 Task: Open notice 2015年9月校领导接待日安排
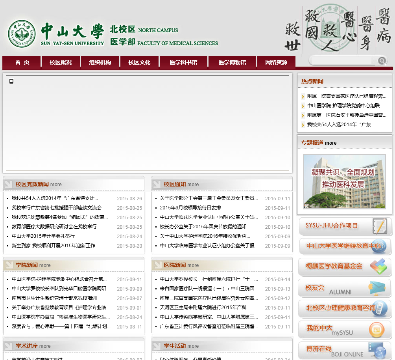coord(190,208)
